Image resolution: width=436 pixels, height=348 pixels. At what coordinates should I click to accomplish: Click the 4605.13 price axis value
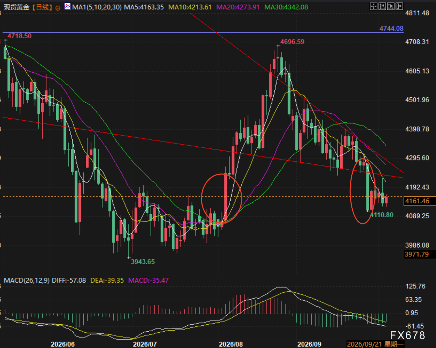click(x=417, y=71)
